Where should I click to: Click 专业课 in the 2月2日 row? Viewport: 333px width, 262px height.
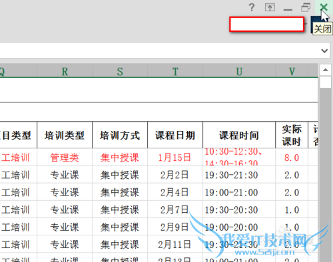coord(65,174)
